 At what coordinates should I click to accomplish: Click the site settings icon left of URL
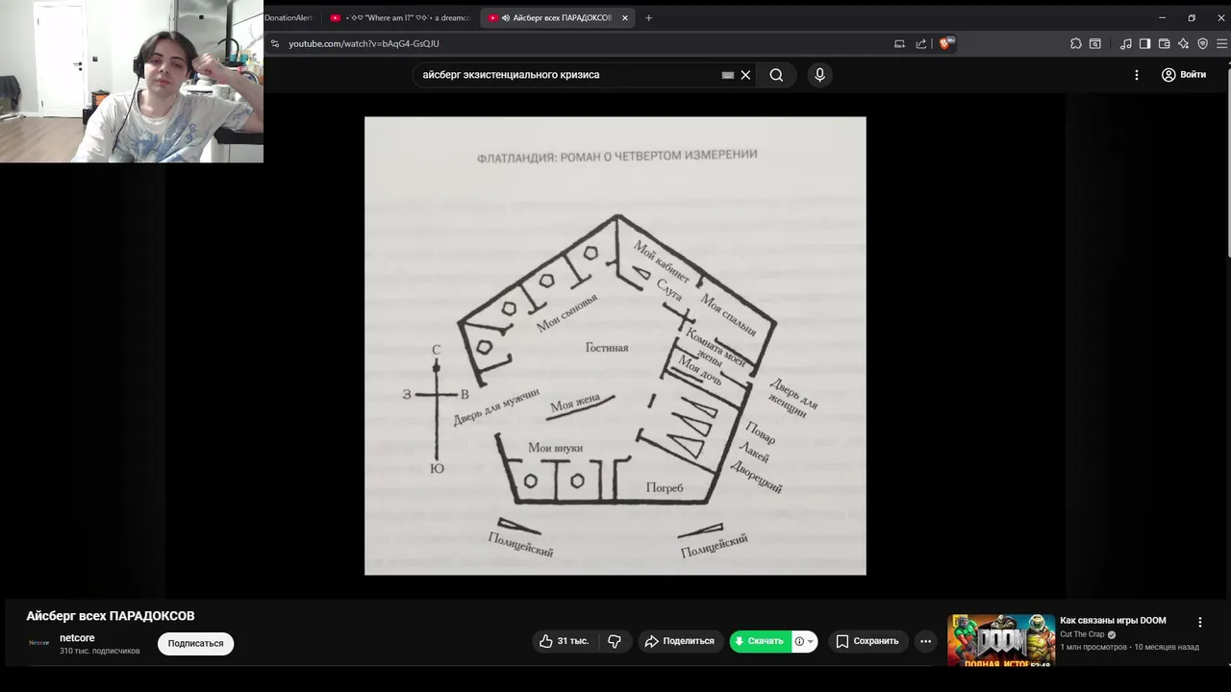(275, 43)
